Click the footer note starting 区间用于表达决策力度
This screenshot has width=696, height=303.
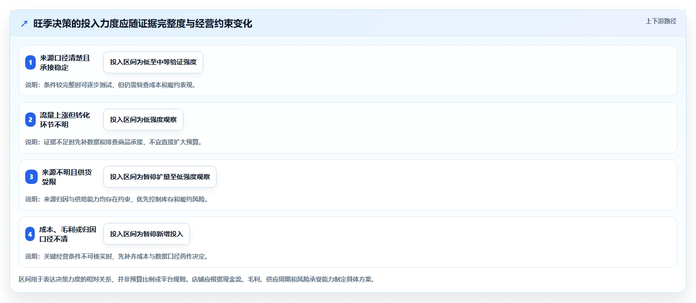197,279
